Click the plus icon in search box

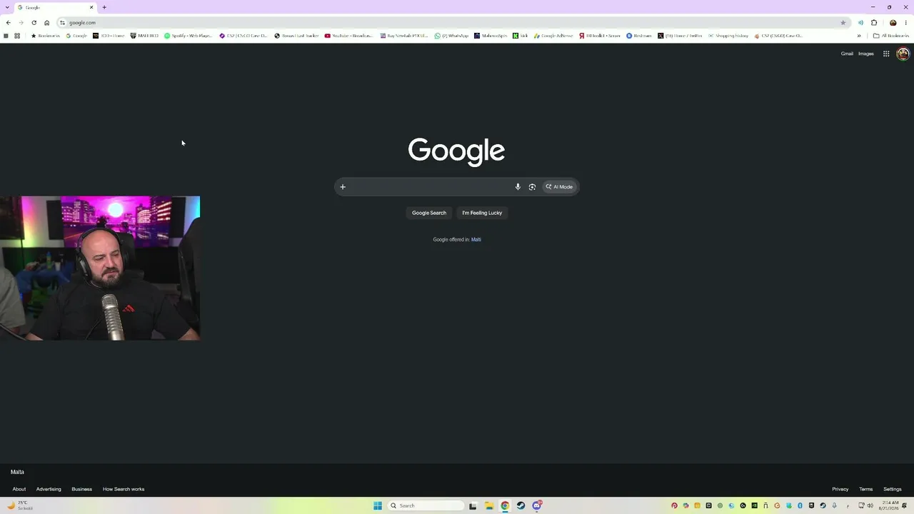(x=343, y=187)
